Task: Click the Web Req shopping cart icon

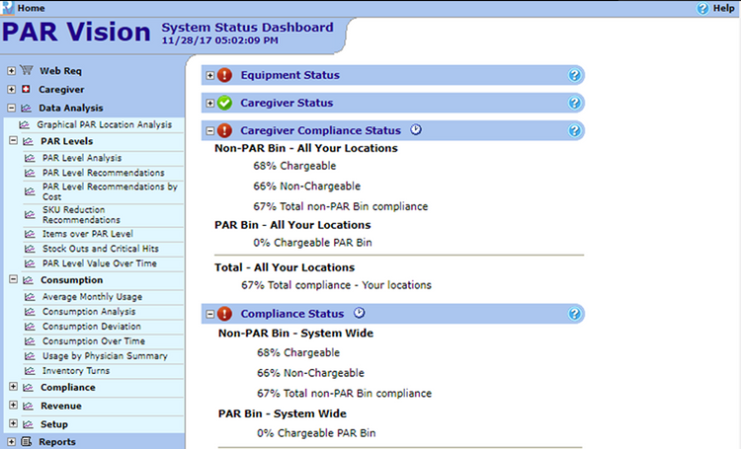Action: point(27,70)
